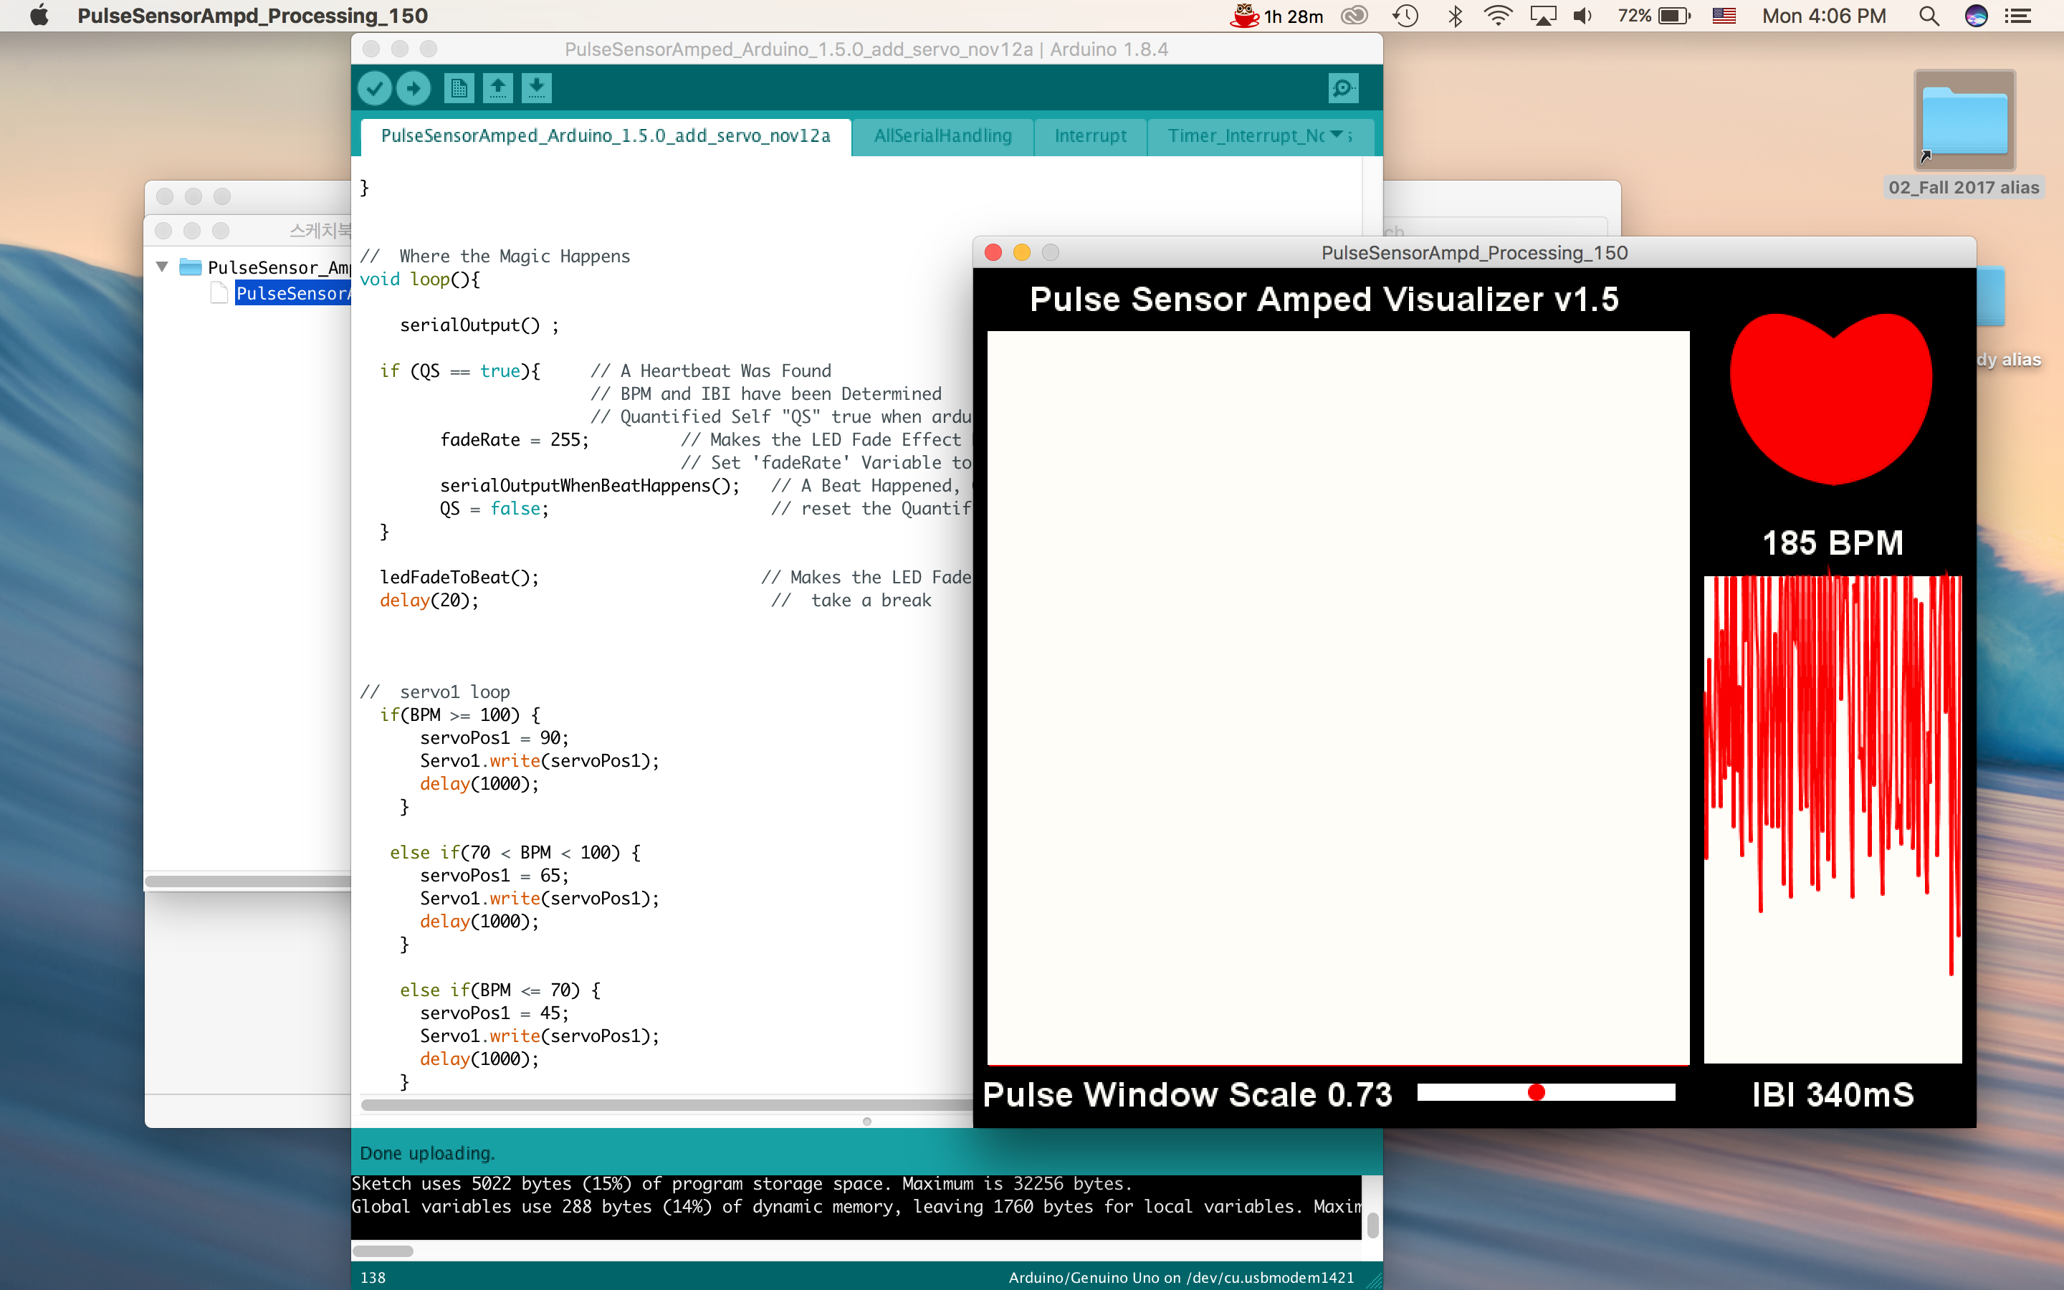Click the Save sketch down-arrow icon
Image resolution: width=2064 pixels, height=1290 pixels.
coord(537,88)
